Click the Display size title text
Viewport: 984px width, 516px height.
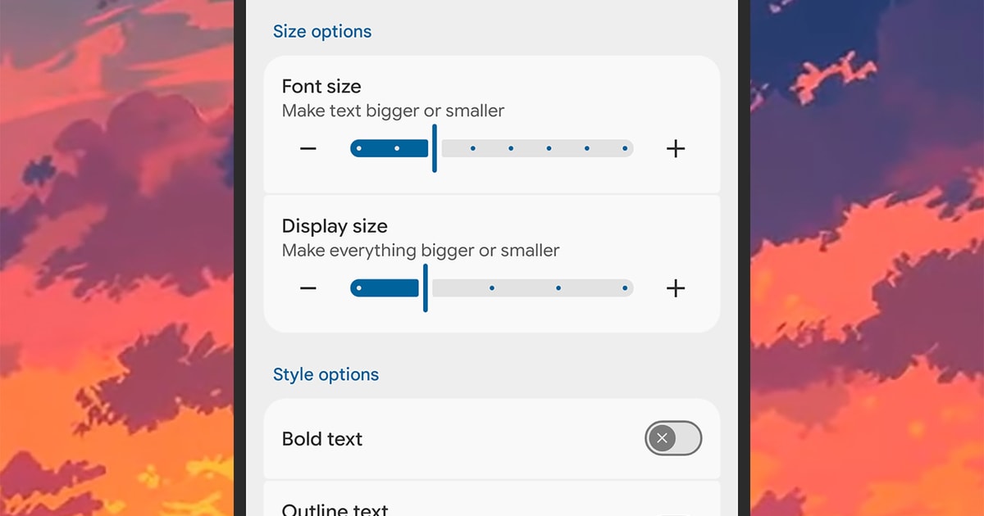[335, 226]
